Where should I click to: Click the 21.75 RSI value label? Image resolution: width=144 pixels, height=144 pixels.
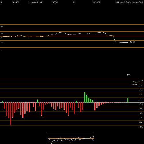click(132, 42)
